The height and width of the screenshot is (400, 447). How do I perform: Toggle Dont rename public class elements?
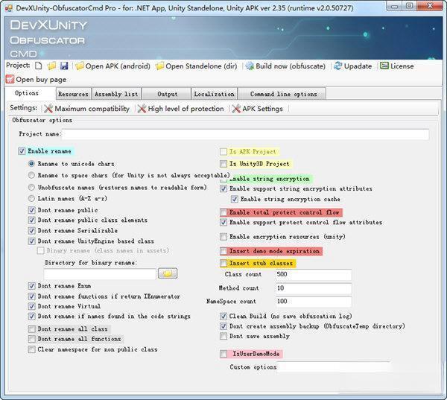point(31,220)
